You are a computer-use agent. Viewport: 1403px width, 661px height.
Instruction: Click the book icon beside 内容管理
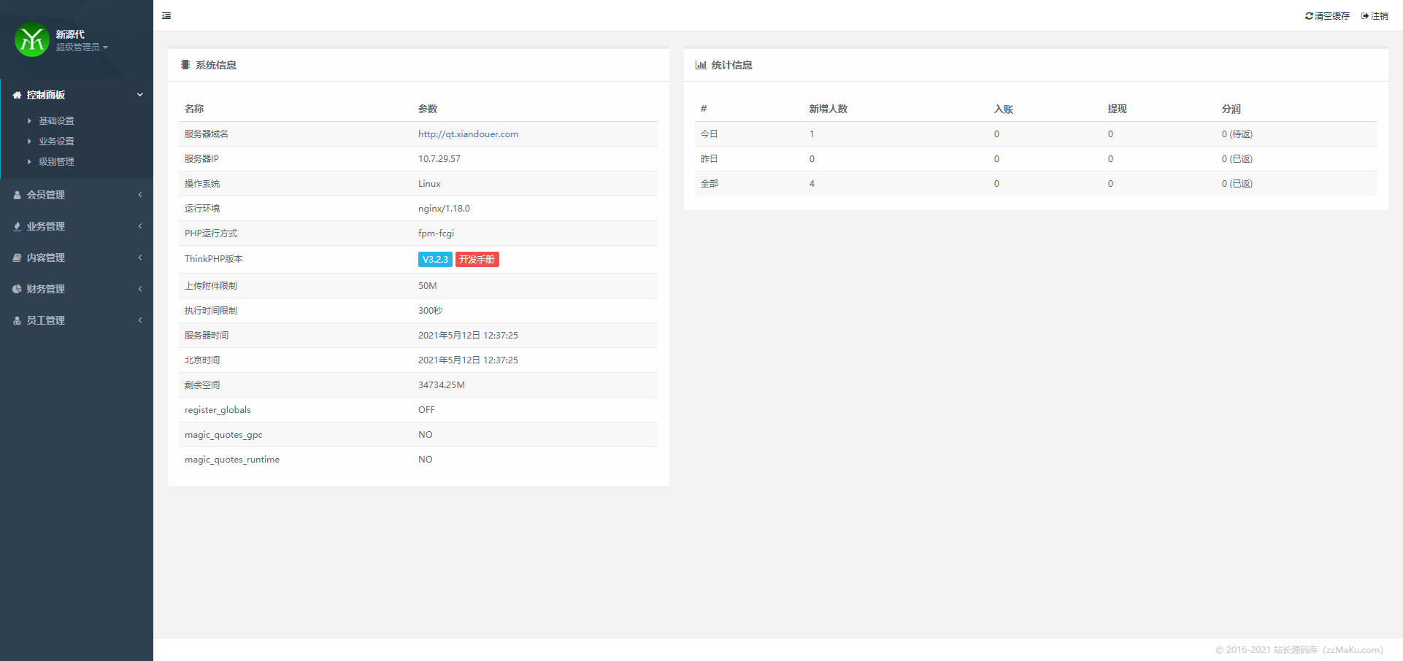click(17, 258)
